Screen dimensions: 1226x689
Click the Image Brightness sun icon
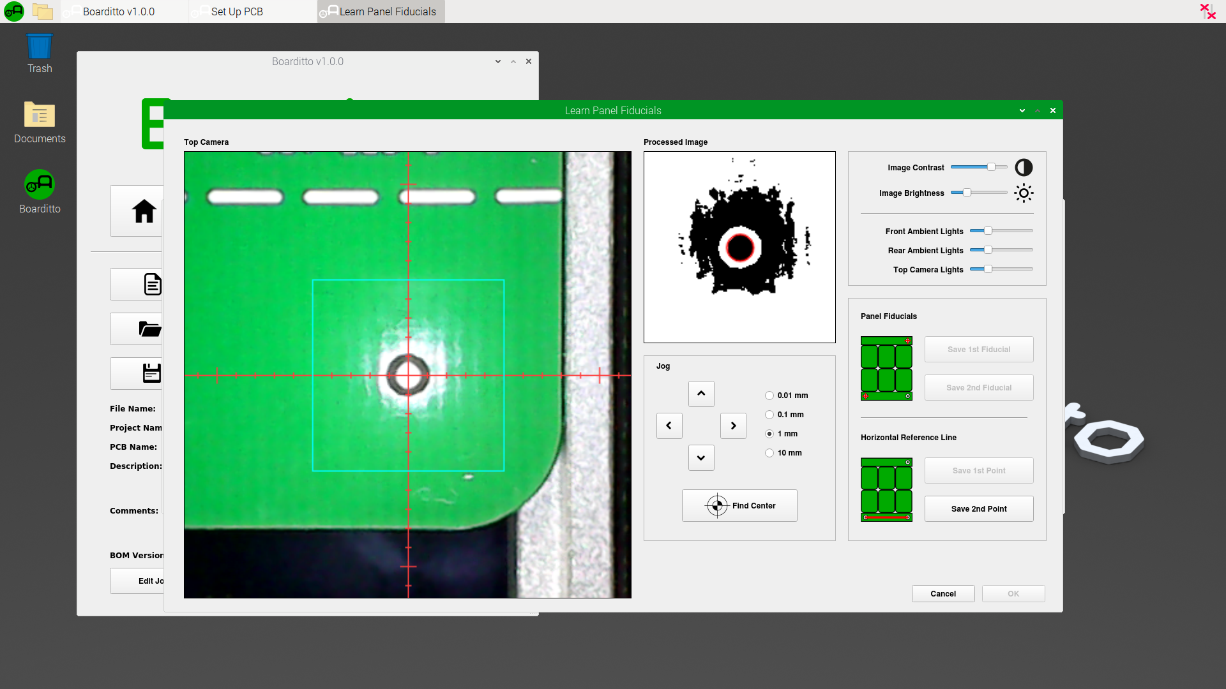1024,193
